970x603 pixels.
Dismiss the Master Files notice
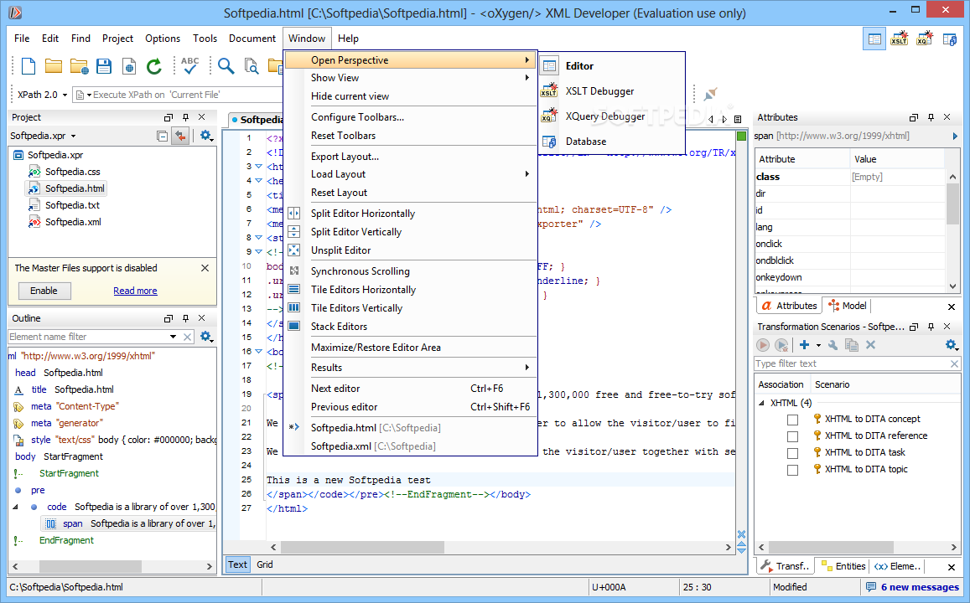click(205, 268)
